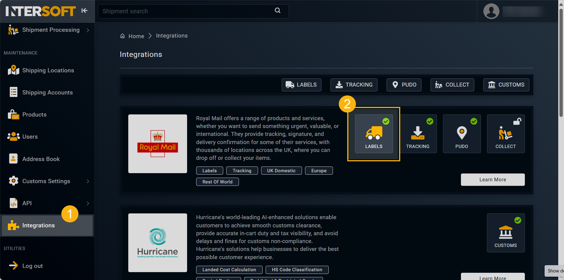Click the Integrations puzzle icon

(x=13, y=225)
